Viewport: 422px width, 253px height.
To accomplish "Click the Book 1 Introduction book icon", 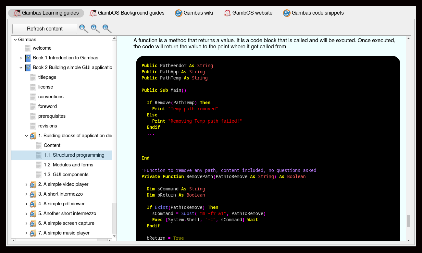I will click(x=28, y=58).
